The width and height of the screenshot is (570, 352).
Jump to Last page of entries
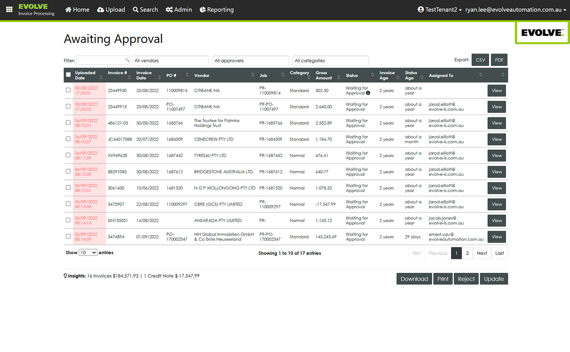[x=500, y=253]
